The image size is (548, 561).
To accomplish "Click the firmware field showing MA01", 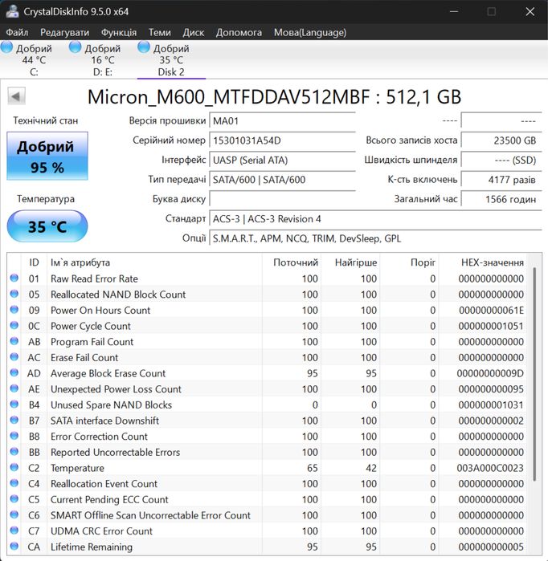I will (x=282, y=121).
